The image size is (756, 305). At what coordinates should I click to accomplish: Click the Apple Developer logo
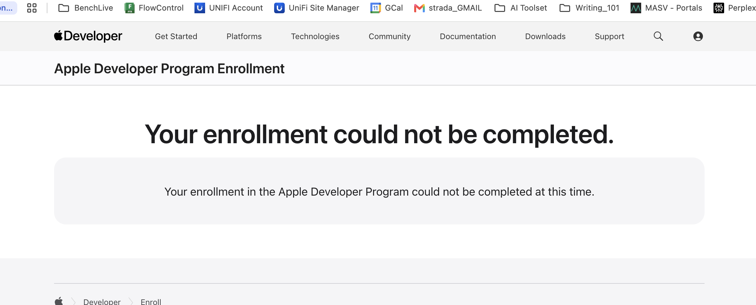(88, 36)
